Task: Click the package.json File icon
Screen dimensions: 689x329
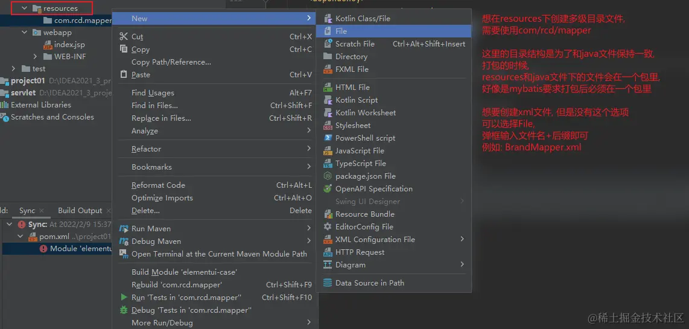Action: (328, 176)
